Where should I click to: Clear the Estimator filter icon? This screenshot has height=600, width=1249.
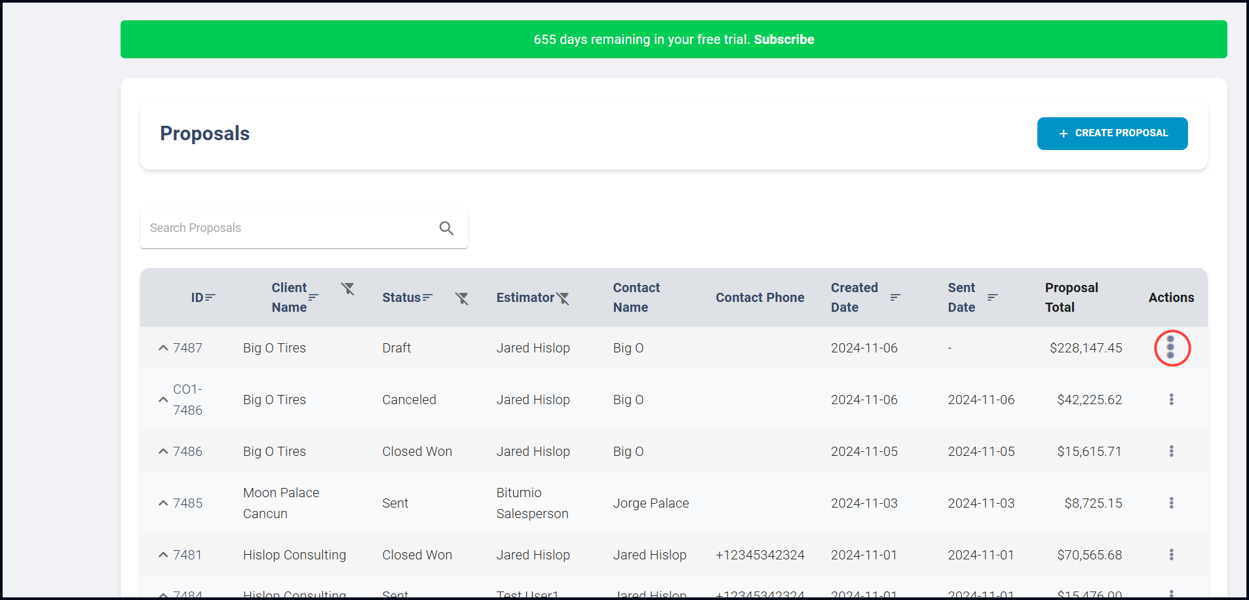tap(562, 298)
